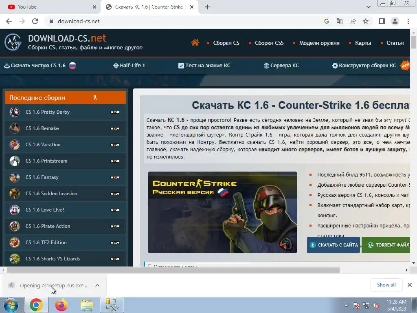The width and height of the screenshot is (417, 313).
Task: Click the CS 1.6 Sudden Invasion avatar icon
Action: tap(15, 194)
